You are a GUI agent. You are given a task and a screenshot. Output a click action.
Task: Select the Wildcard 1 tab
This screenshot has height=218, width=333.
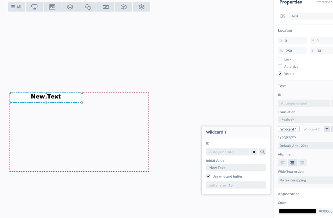click(289, 129)
